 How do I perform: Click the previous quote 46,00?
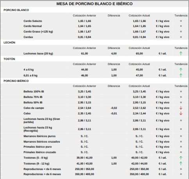(x=85, y=76)
